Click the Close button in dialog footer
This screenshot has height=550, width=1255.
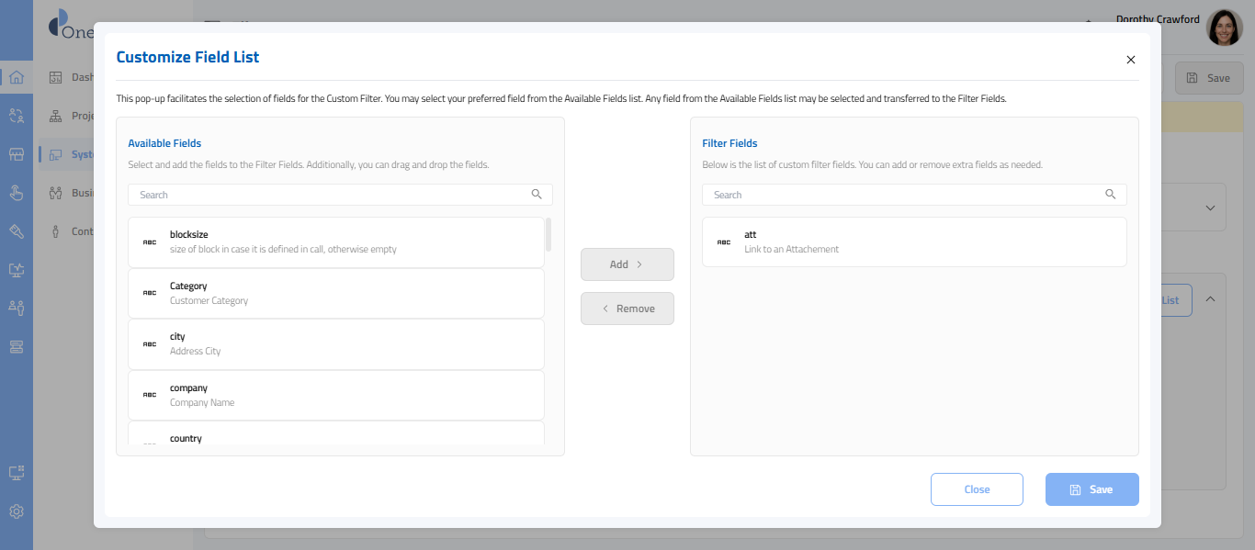[976, 489]
